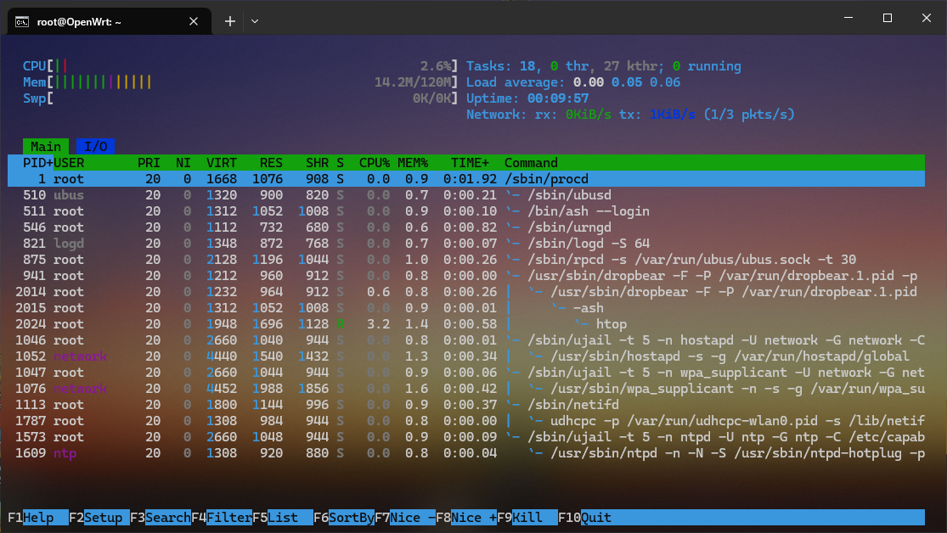This screenshot has width=947, height=533.
Task: Click F10 Quit in the function bar
Action: click(x=584, y=518)
